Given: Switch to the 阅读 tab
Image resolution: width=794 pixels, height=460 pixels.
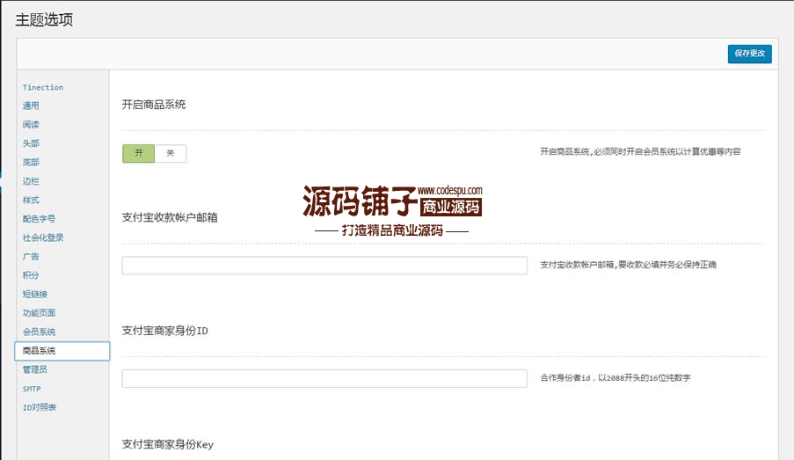Looking at the screenshot, I should pos(31,125).
